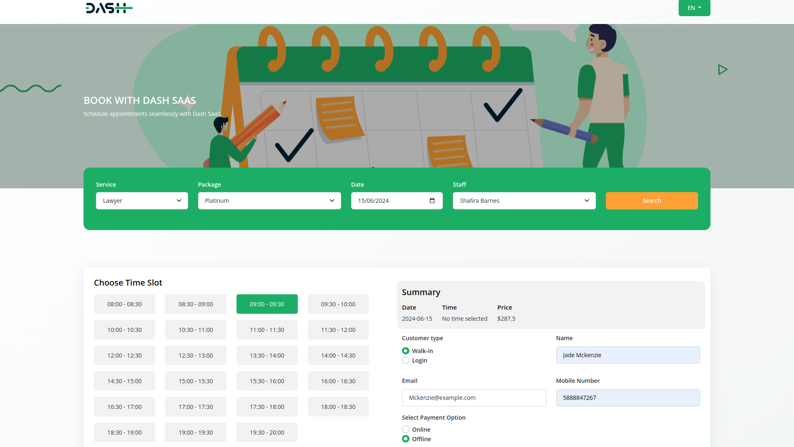Screen dimensions: 794x447
Task: Select the Offline payment option
Action: [406, 439]
